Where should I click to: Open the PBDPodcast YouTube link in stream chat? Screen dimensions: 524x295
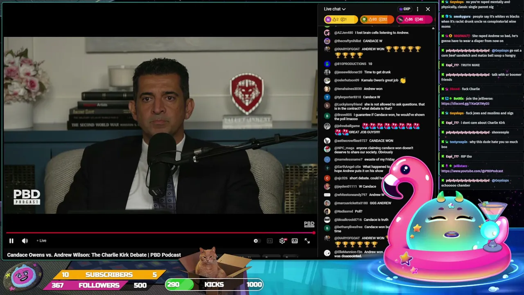[x=472, y=171]
